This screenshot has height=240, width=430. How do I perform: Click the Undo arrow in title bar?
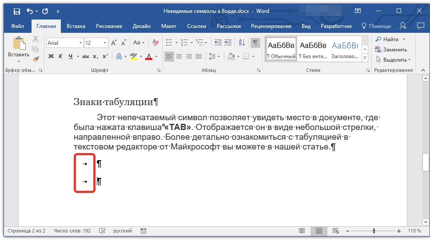tap(30, 11)
